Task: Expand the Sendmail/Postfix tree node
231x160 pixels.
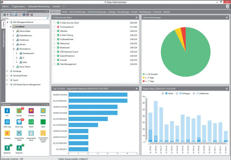Action: pos(7,76)
